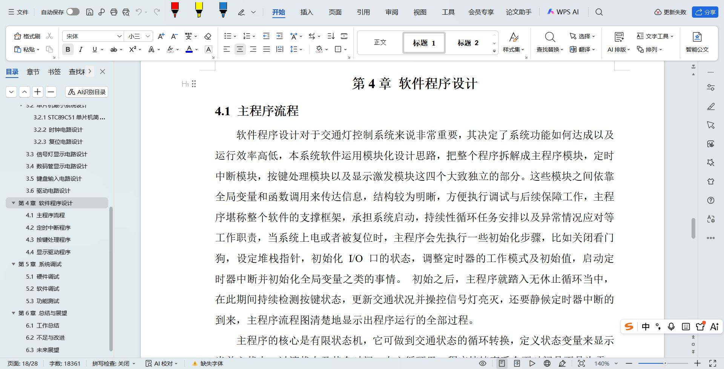Screen dimensions: 724x369
Task: Select the yellow highlighter pen
Action: [199, 10]
